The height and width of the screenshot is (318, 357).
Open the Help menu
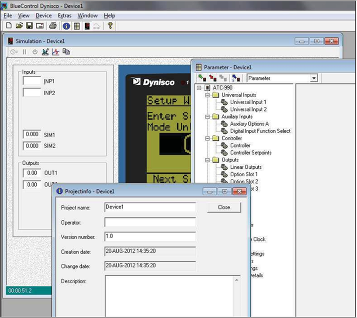tap(109, 16)
